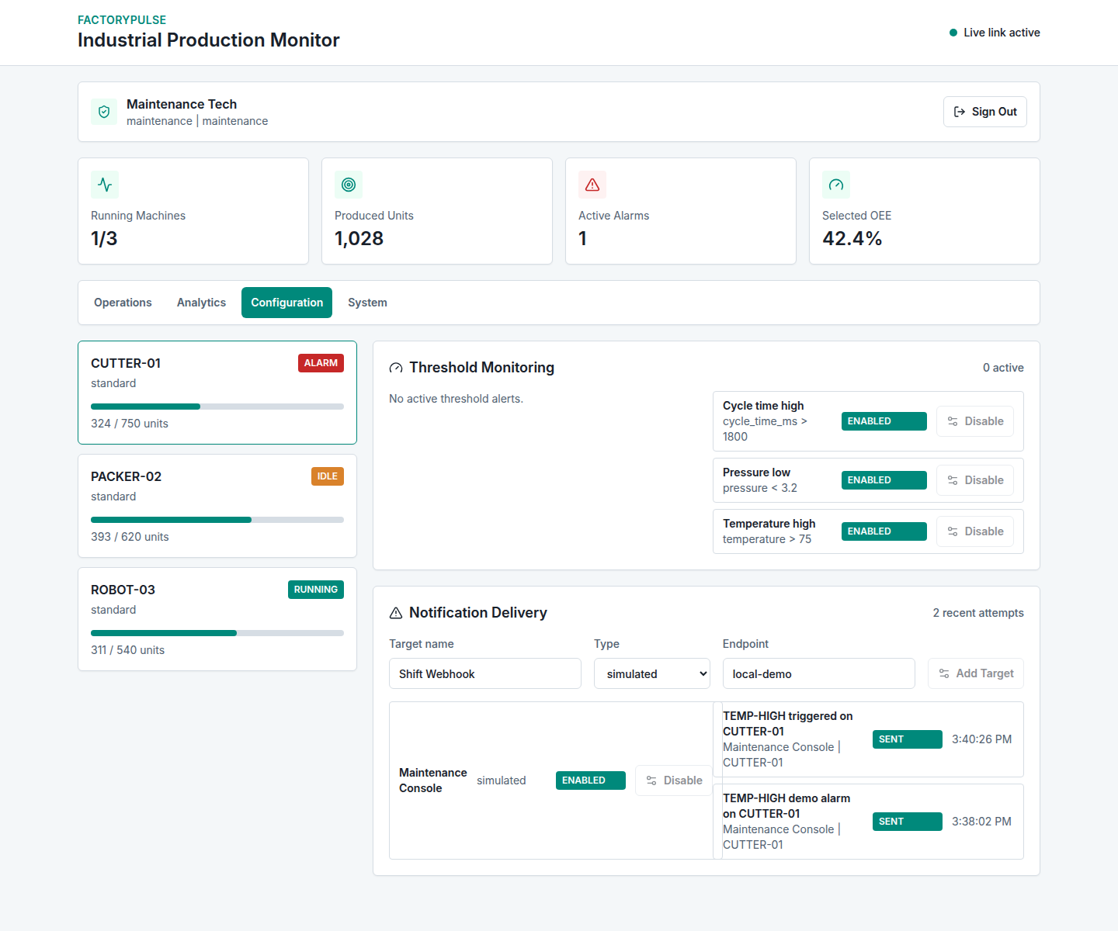Open the Type dropdown showing simulated

[653, 673]
